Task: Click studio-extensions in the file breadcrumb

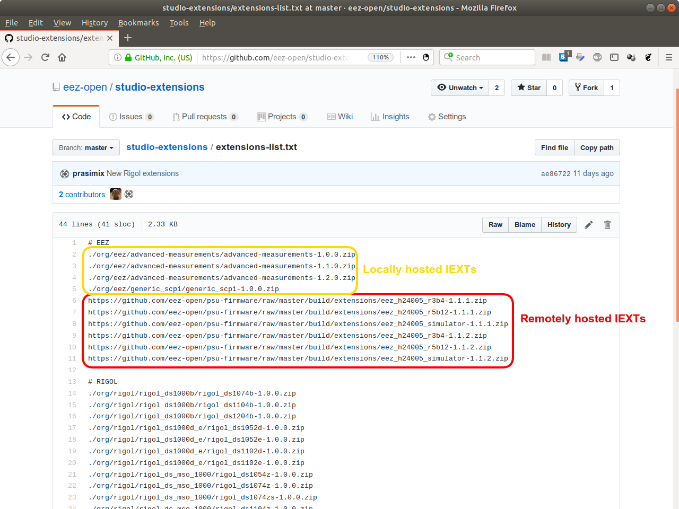Action: pyautogui.click(x=167, y=147)
